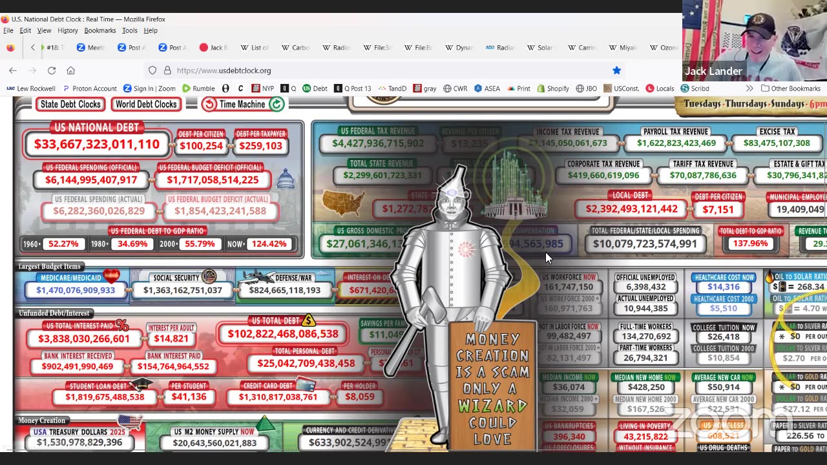Toggle the blue bookmark star
This screenshot has width=827, height=465.
point(616,70)
